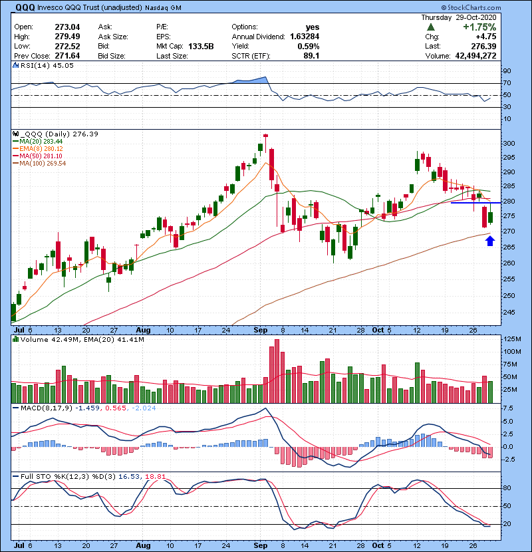
Task: Click the MA(100) brown legend marker
Action: [x=15, y=164]
